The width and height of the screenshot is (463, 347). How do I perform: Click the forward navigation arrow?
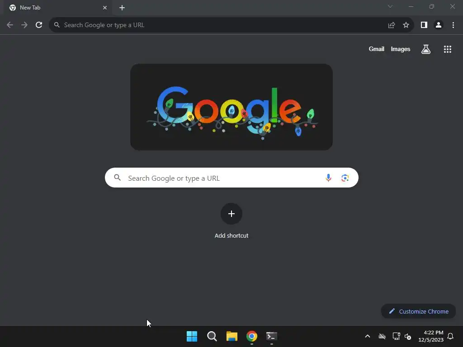pos(24,25)
